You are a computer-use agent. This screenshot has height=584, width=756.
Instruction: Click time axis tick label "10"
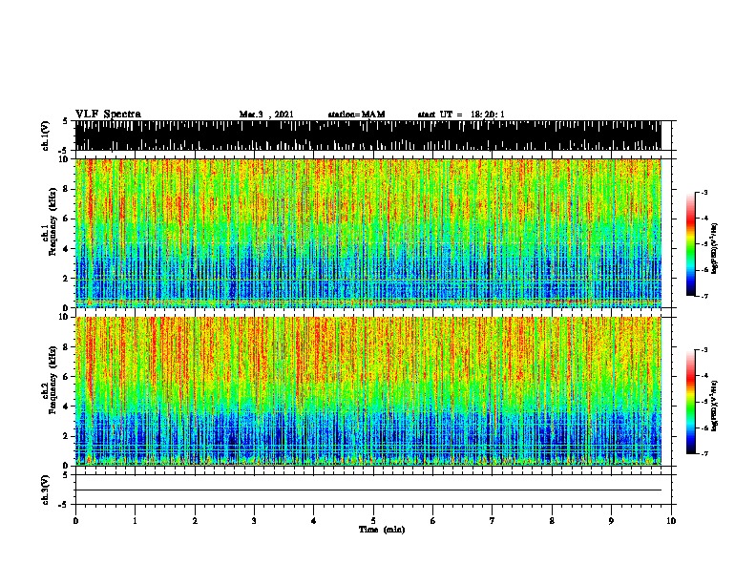click(671, 521)
